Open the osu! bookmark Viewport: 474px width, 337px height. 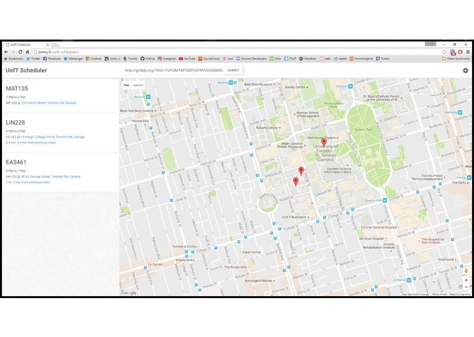point(228,59)
